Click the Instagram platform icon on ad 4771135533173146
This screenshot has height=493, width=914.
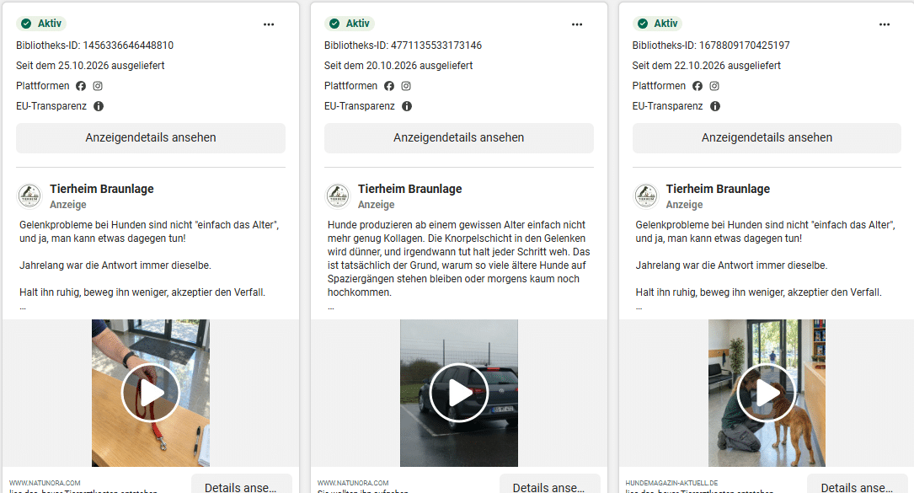pos(406,86)
